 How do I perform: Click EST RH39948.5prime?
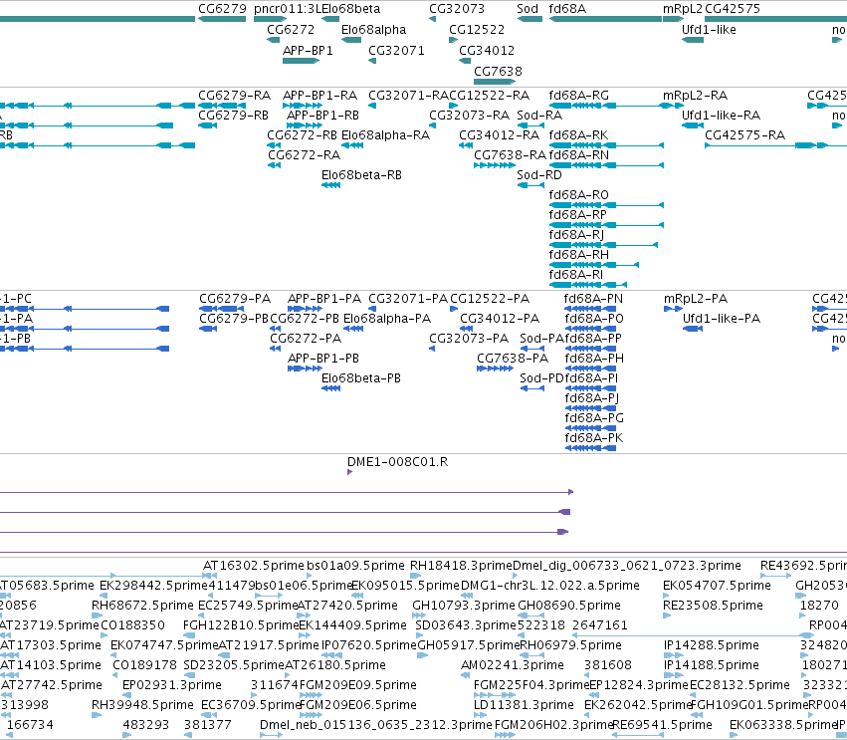point(142,705)
